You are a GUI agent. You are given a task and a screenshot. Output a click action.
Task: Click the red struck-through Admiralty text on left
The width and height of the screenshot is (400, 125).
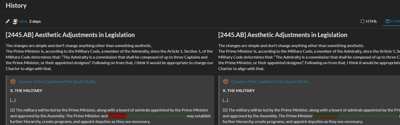(117, 116)
